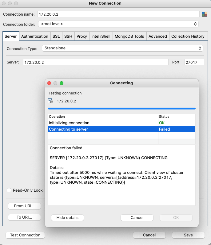Expand the Connection Type dropdown
Viewport: 211px width, 245px height.
click(122, 48)
